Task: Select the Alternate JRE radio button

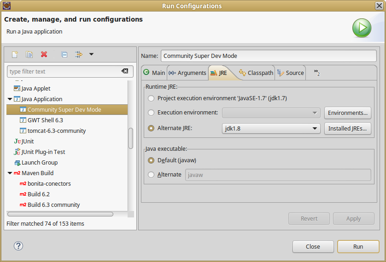Action: coord(151,128)
